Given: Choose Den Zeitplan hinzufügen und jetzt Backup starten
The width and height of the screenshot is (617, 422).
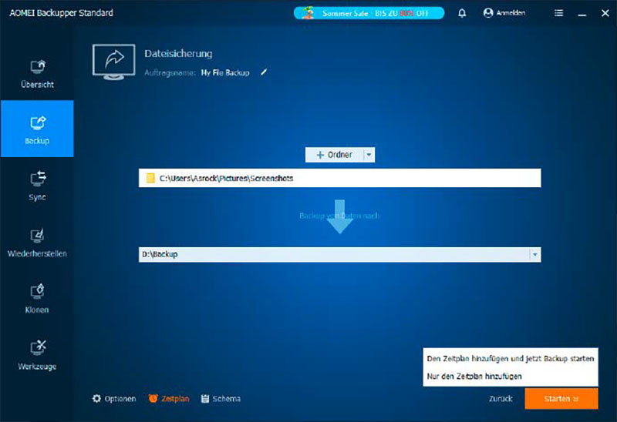Looking at the screenshot, I should 511,358.
